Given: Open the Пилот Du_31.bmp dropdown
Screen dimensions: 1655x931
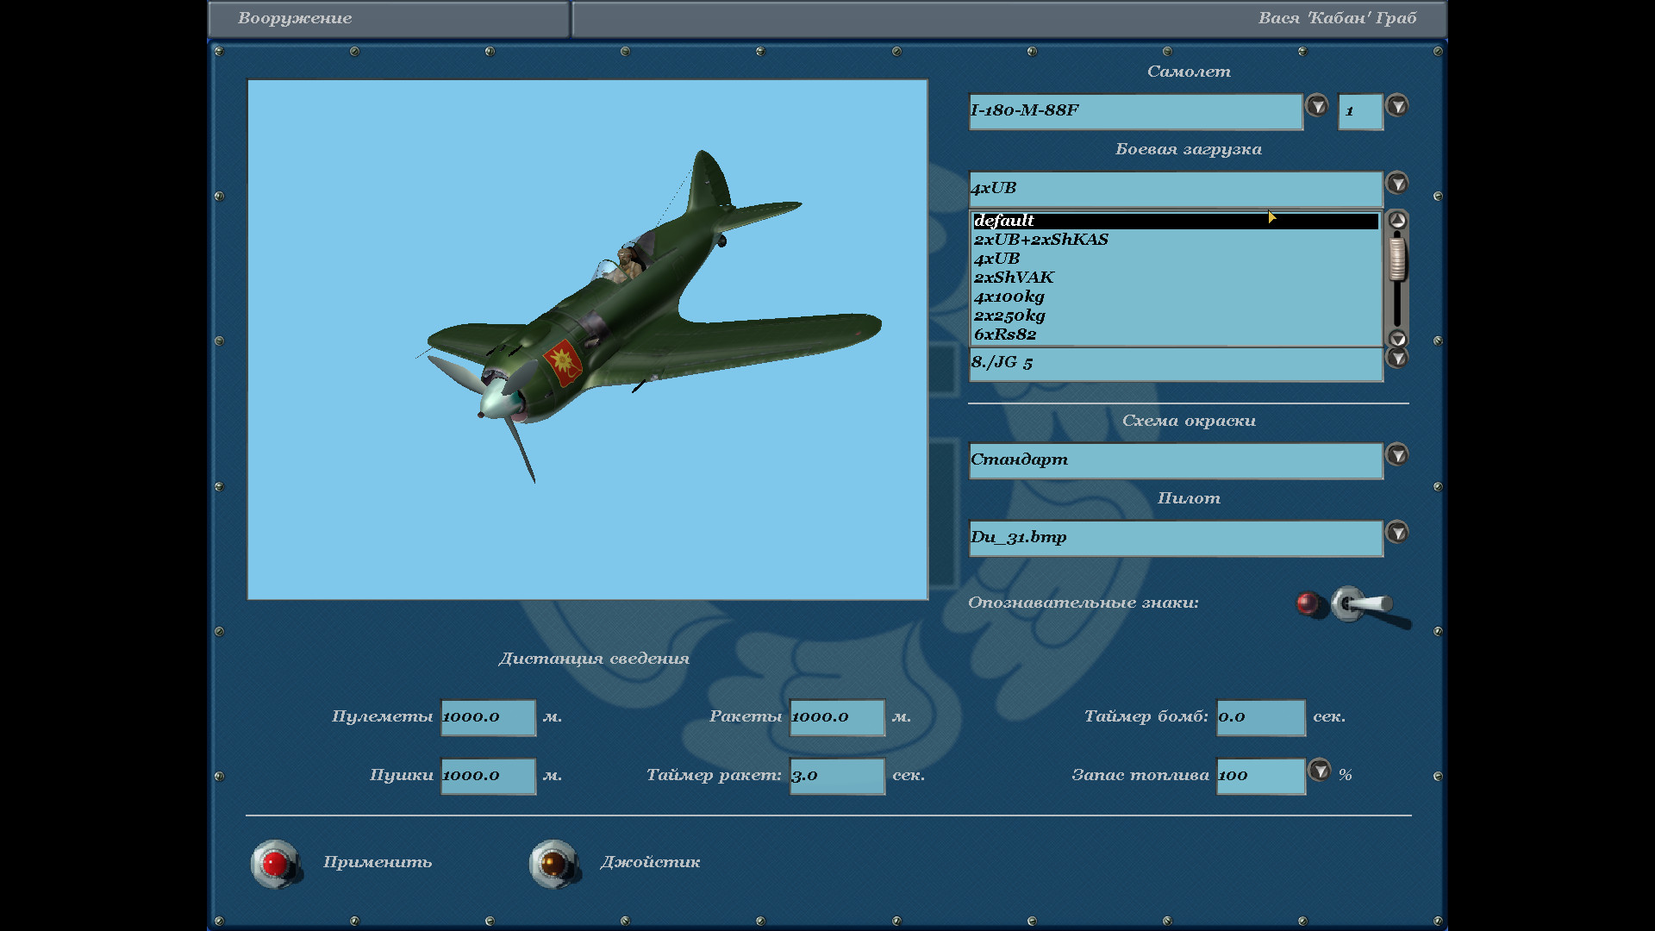Looking at the screenshot, I should [1396, 532].
